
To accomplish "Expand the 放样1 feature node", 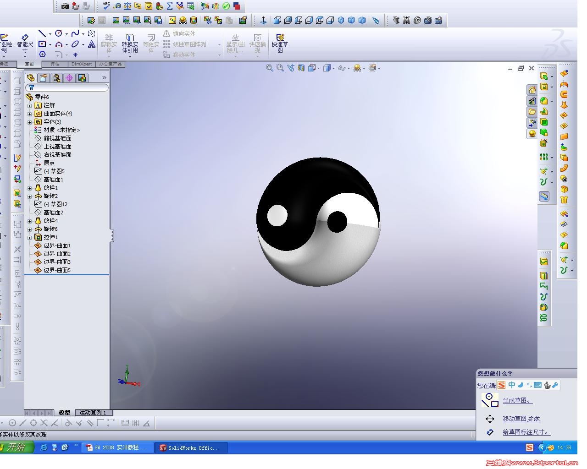I will (x=30, y=188).
